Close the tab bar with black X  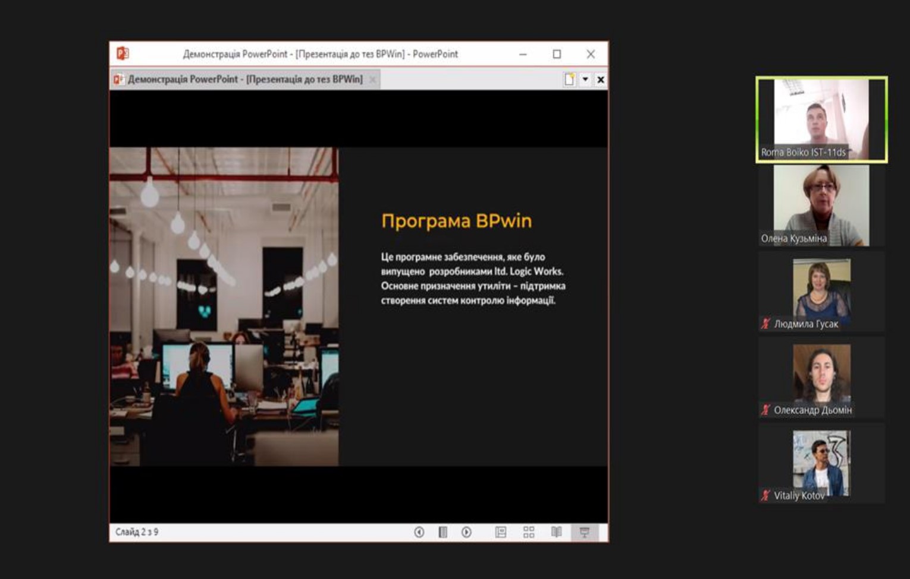click(601, 80)
